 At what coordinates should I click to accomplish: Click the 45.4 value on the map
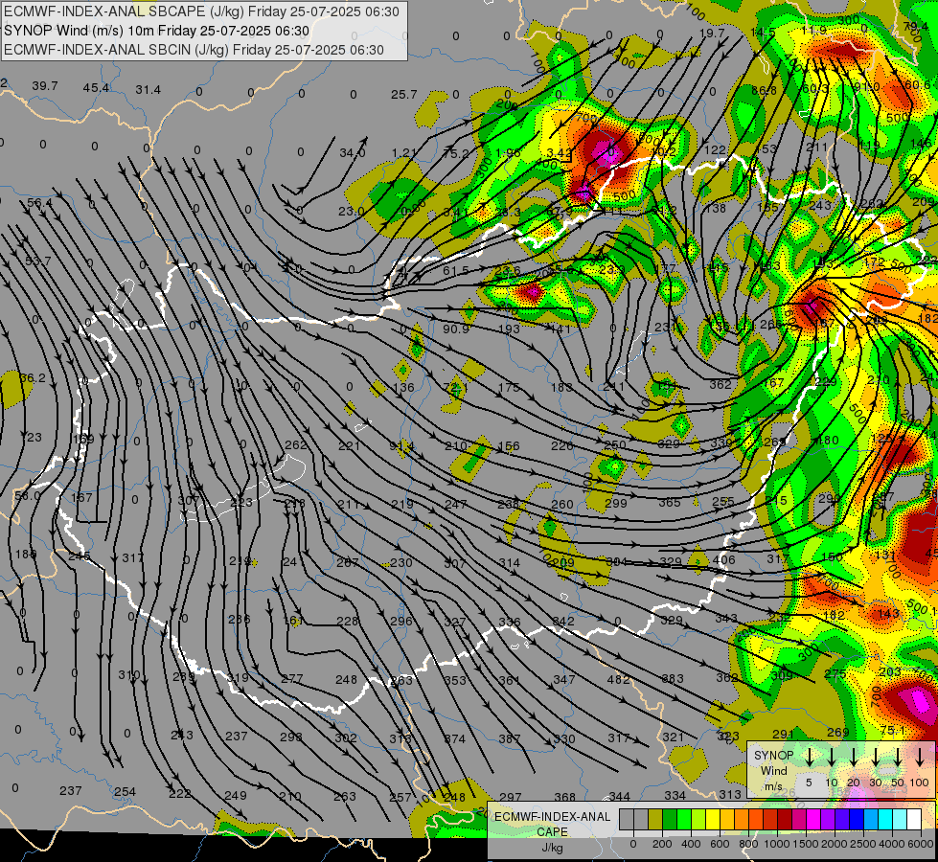coord(97,88)
